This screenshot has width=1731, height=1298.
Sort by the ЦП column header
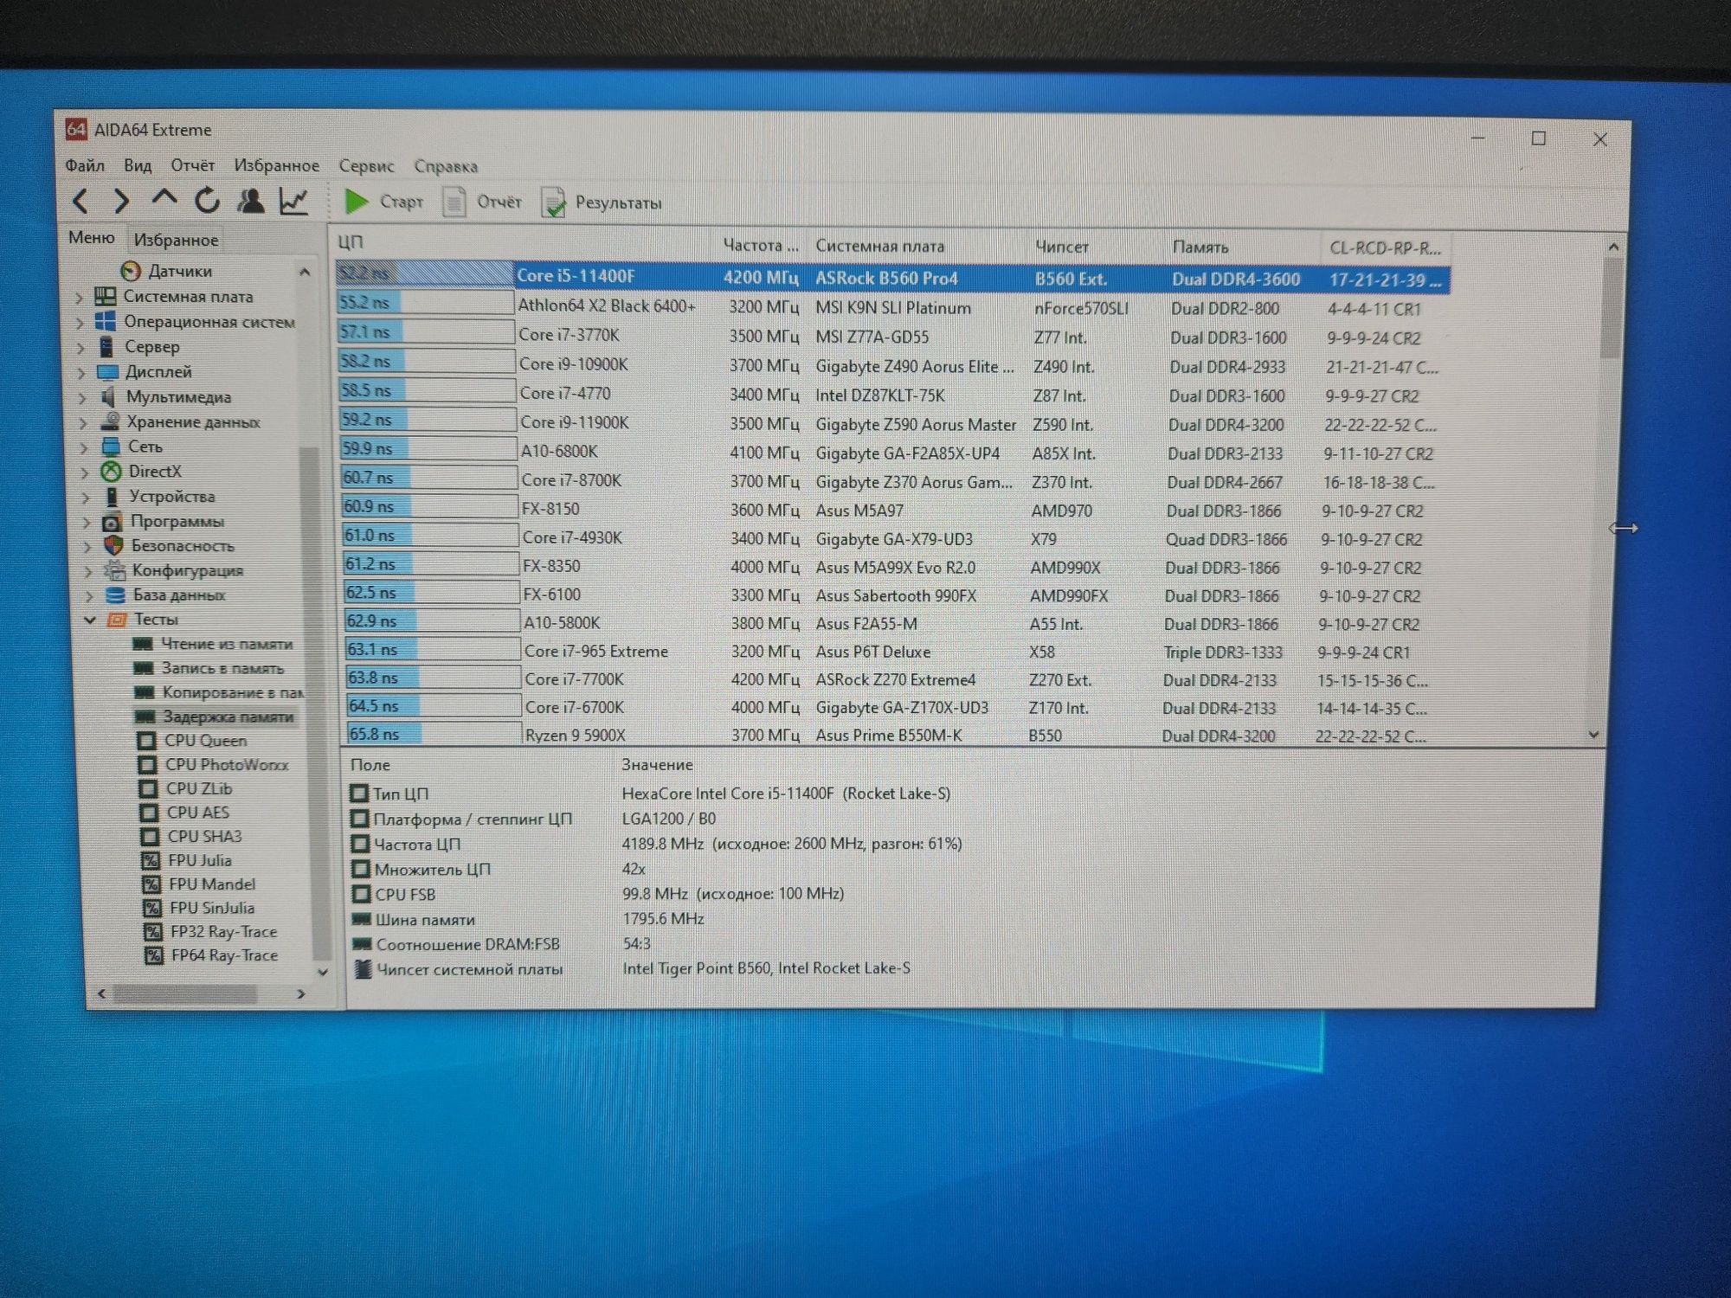coord(524,243)
